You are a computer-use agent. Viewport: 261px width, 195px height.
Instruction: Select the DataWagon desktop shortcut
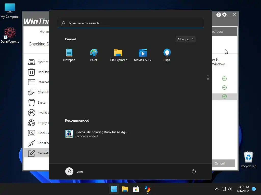[x=10, y=35]
